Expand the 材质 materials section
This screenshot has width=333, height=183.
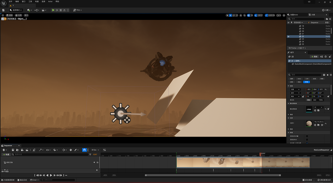point(289,118)
